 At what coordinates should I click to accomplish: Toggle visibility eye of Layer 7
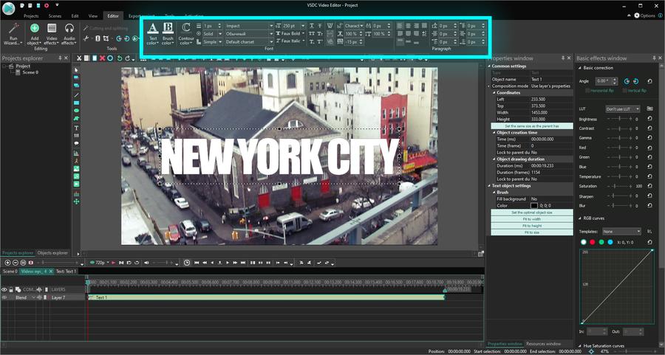pyautogui.click(x=4, y=297)
